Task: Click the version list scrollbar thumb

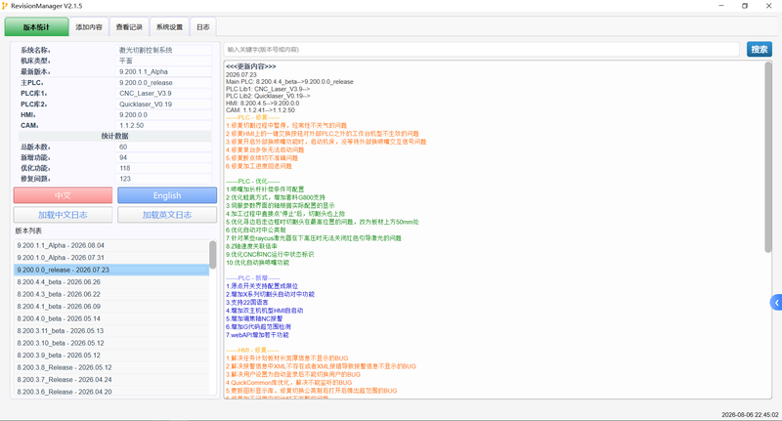Action: [212, 255]
